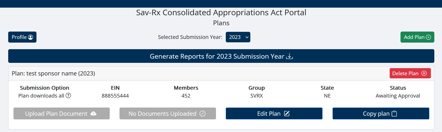Click the Group value SVRX

click(x=256, y=96)
